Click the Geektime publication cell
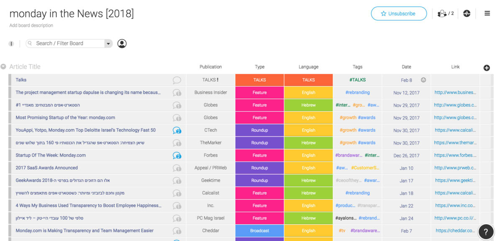 click(x=210, y=180)
